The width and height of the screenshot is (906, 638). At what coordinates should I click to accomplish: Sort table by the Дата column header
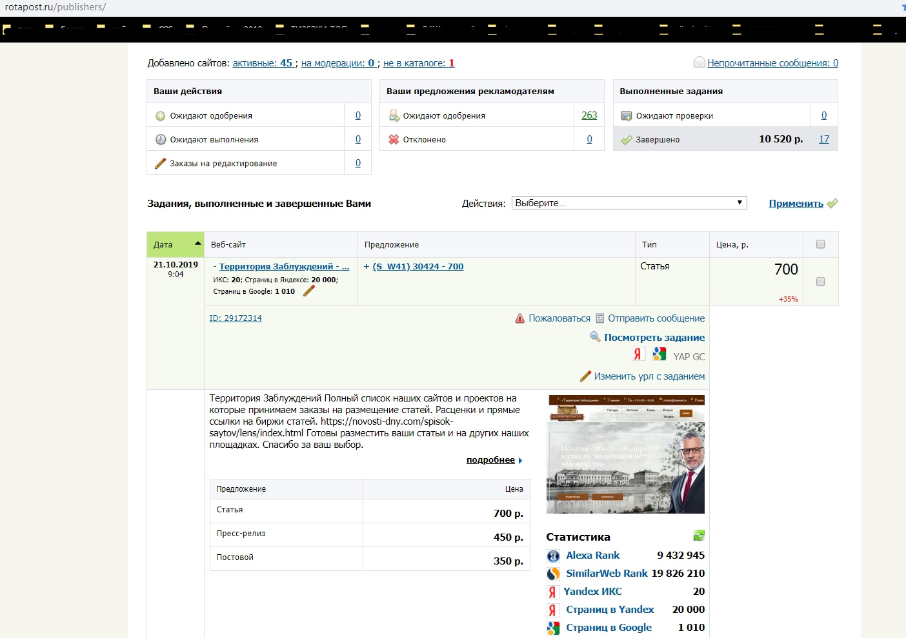point(175,245)
